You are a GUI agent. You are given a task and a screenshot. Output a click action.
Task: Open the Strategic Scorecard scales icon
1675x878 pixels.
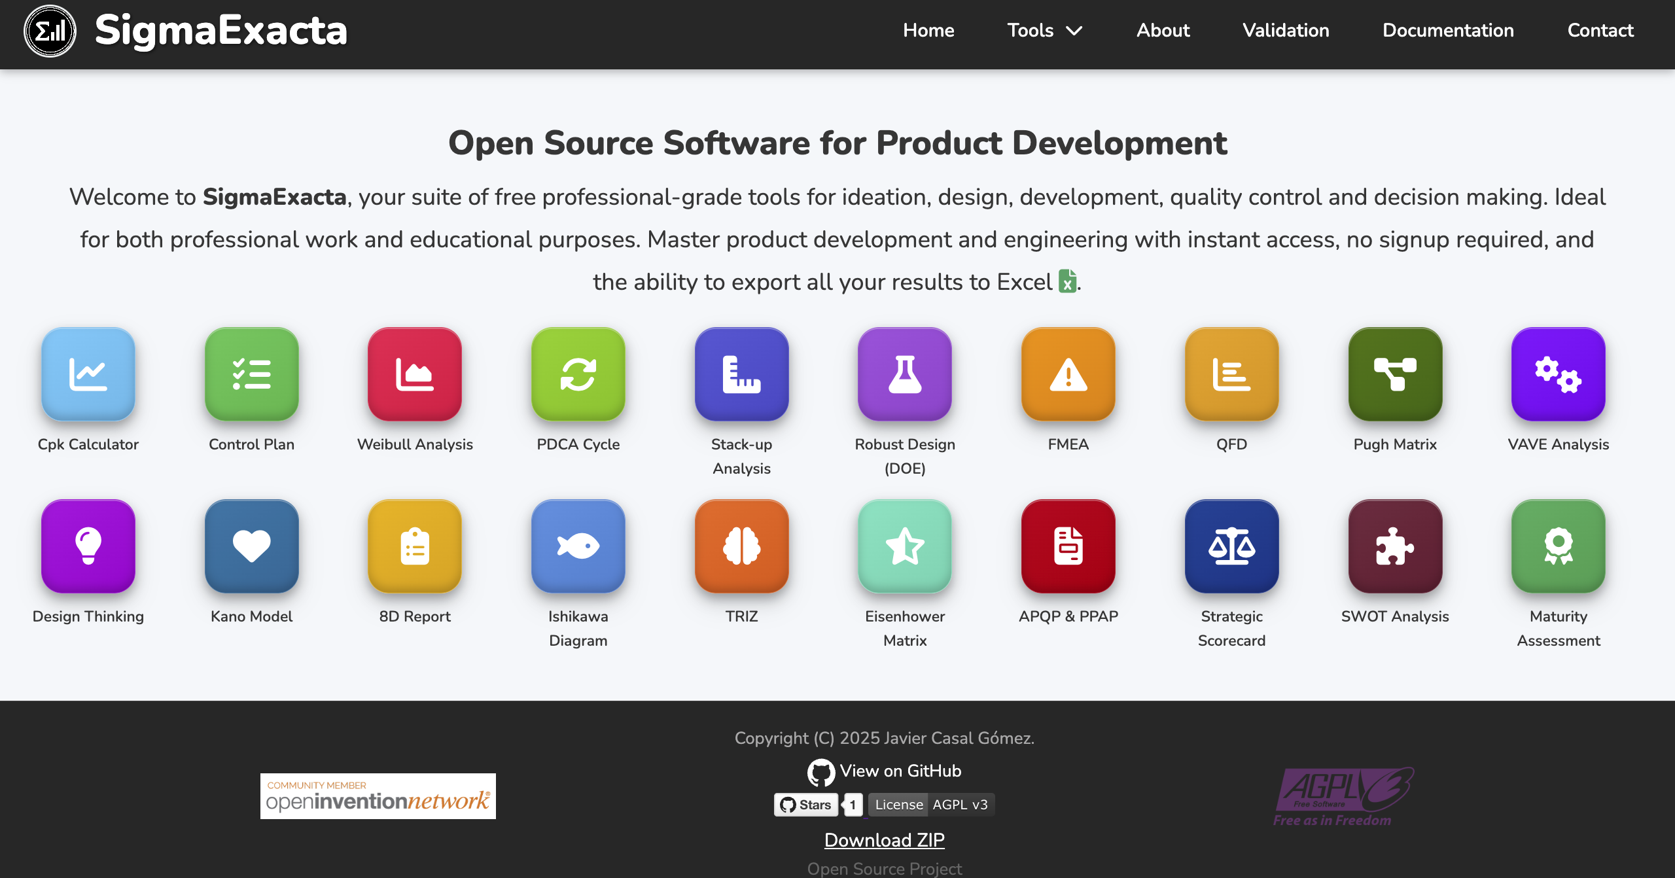click(x=1231, y=546)
